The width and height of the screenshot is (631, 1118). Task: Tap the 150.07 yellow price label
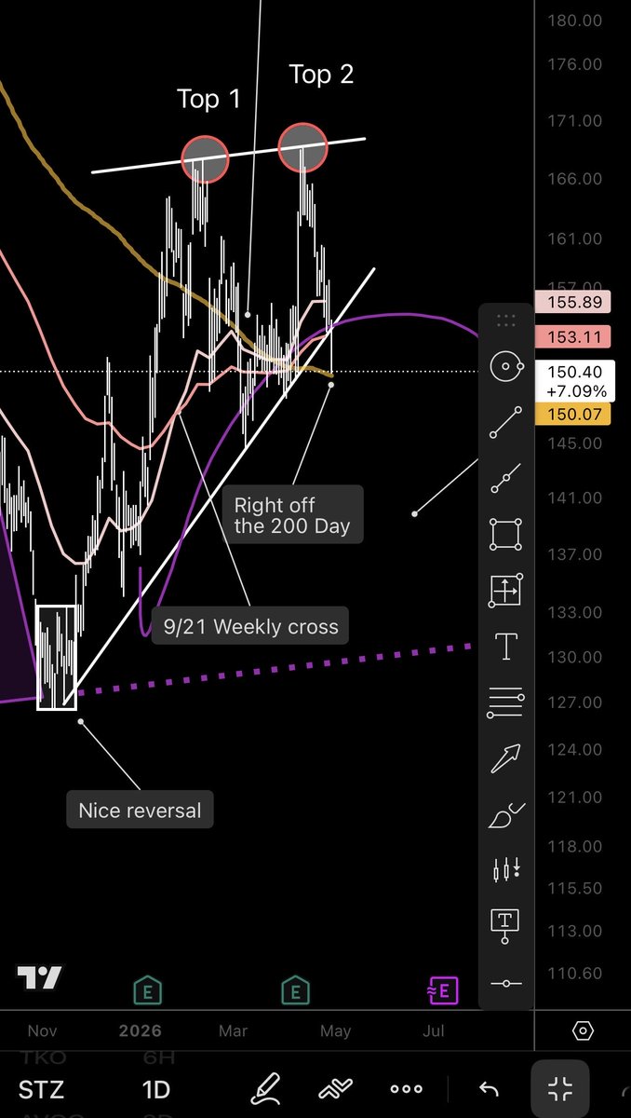(572, 413)
